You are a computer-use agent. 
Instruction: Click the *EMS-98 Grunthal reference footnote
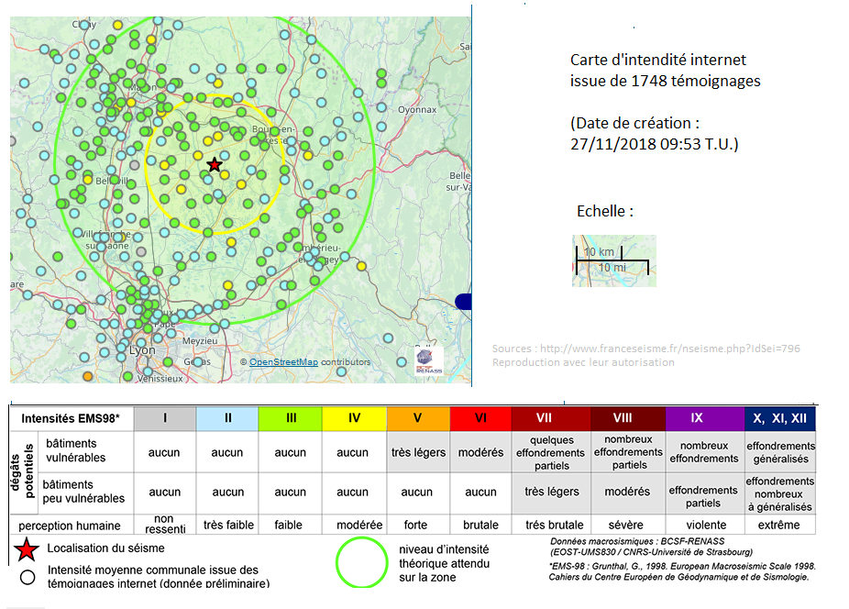click(682, 571)
